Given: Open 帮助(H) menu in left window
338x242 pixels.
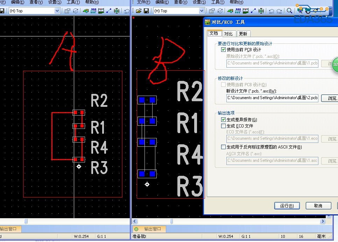Looking at the screenshot, I should pyautogui.click(x=92, y=2).
